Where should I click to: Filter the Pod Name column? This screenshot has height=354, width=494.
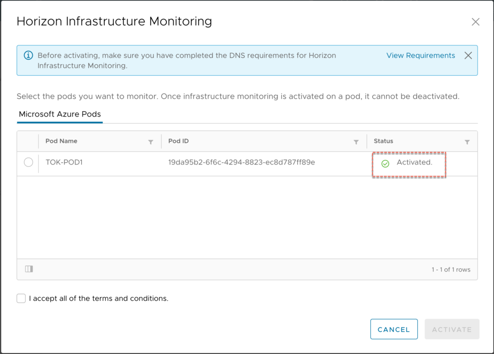click(151, 142)
